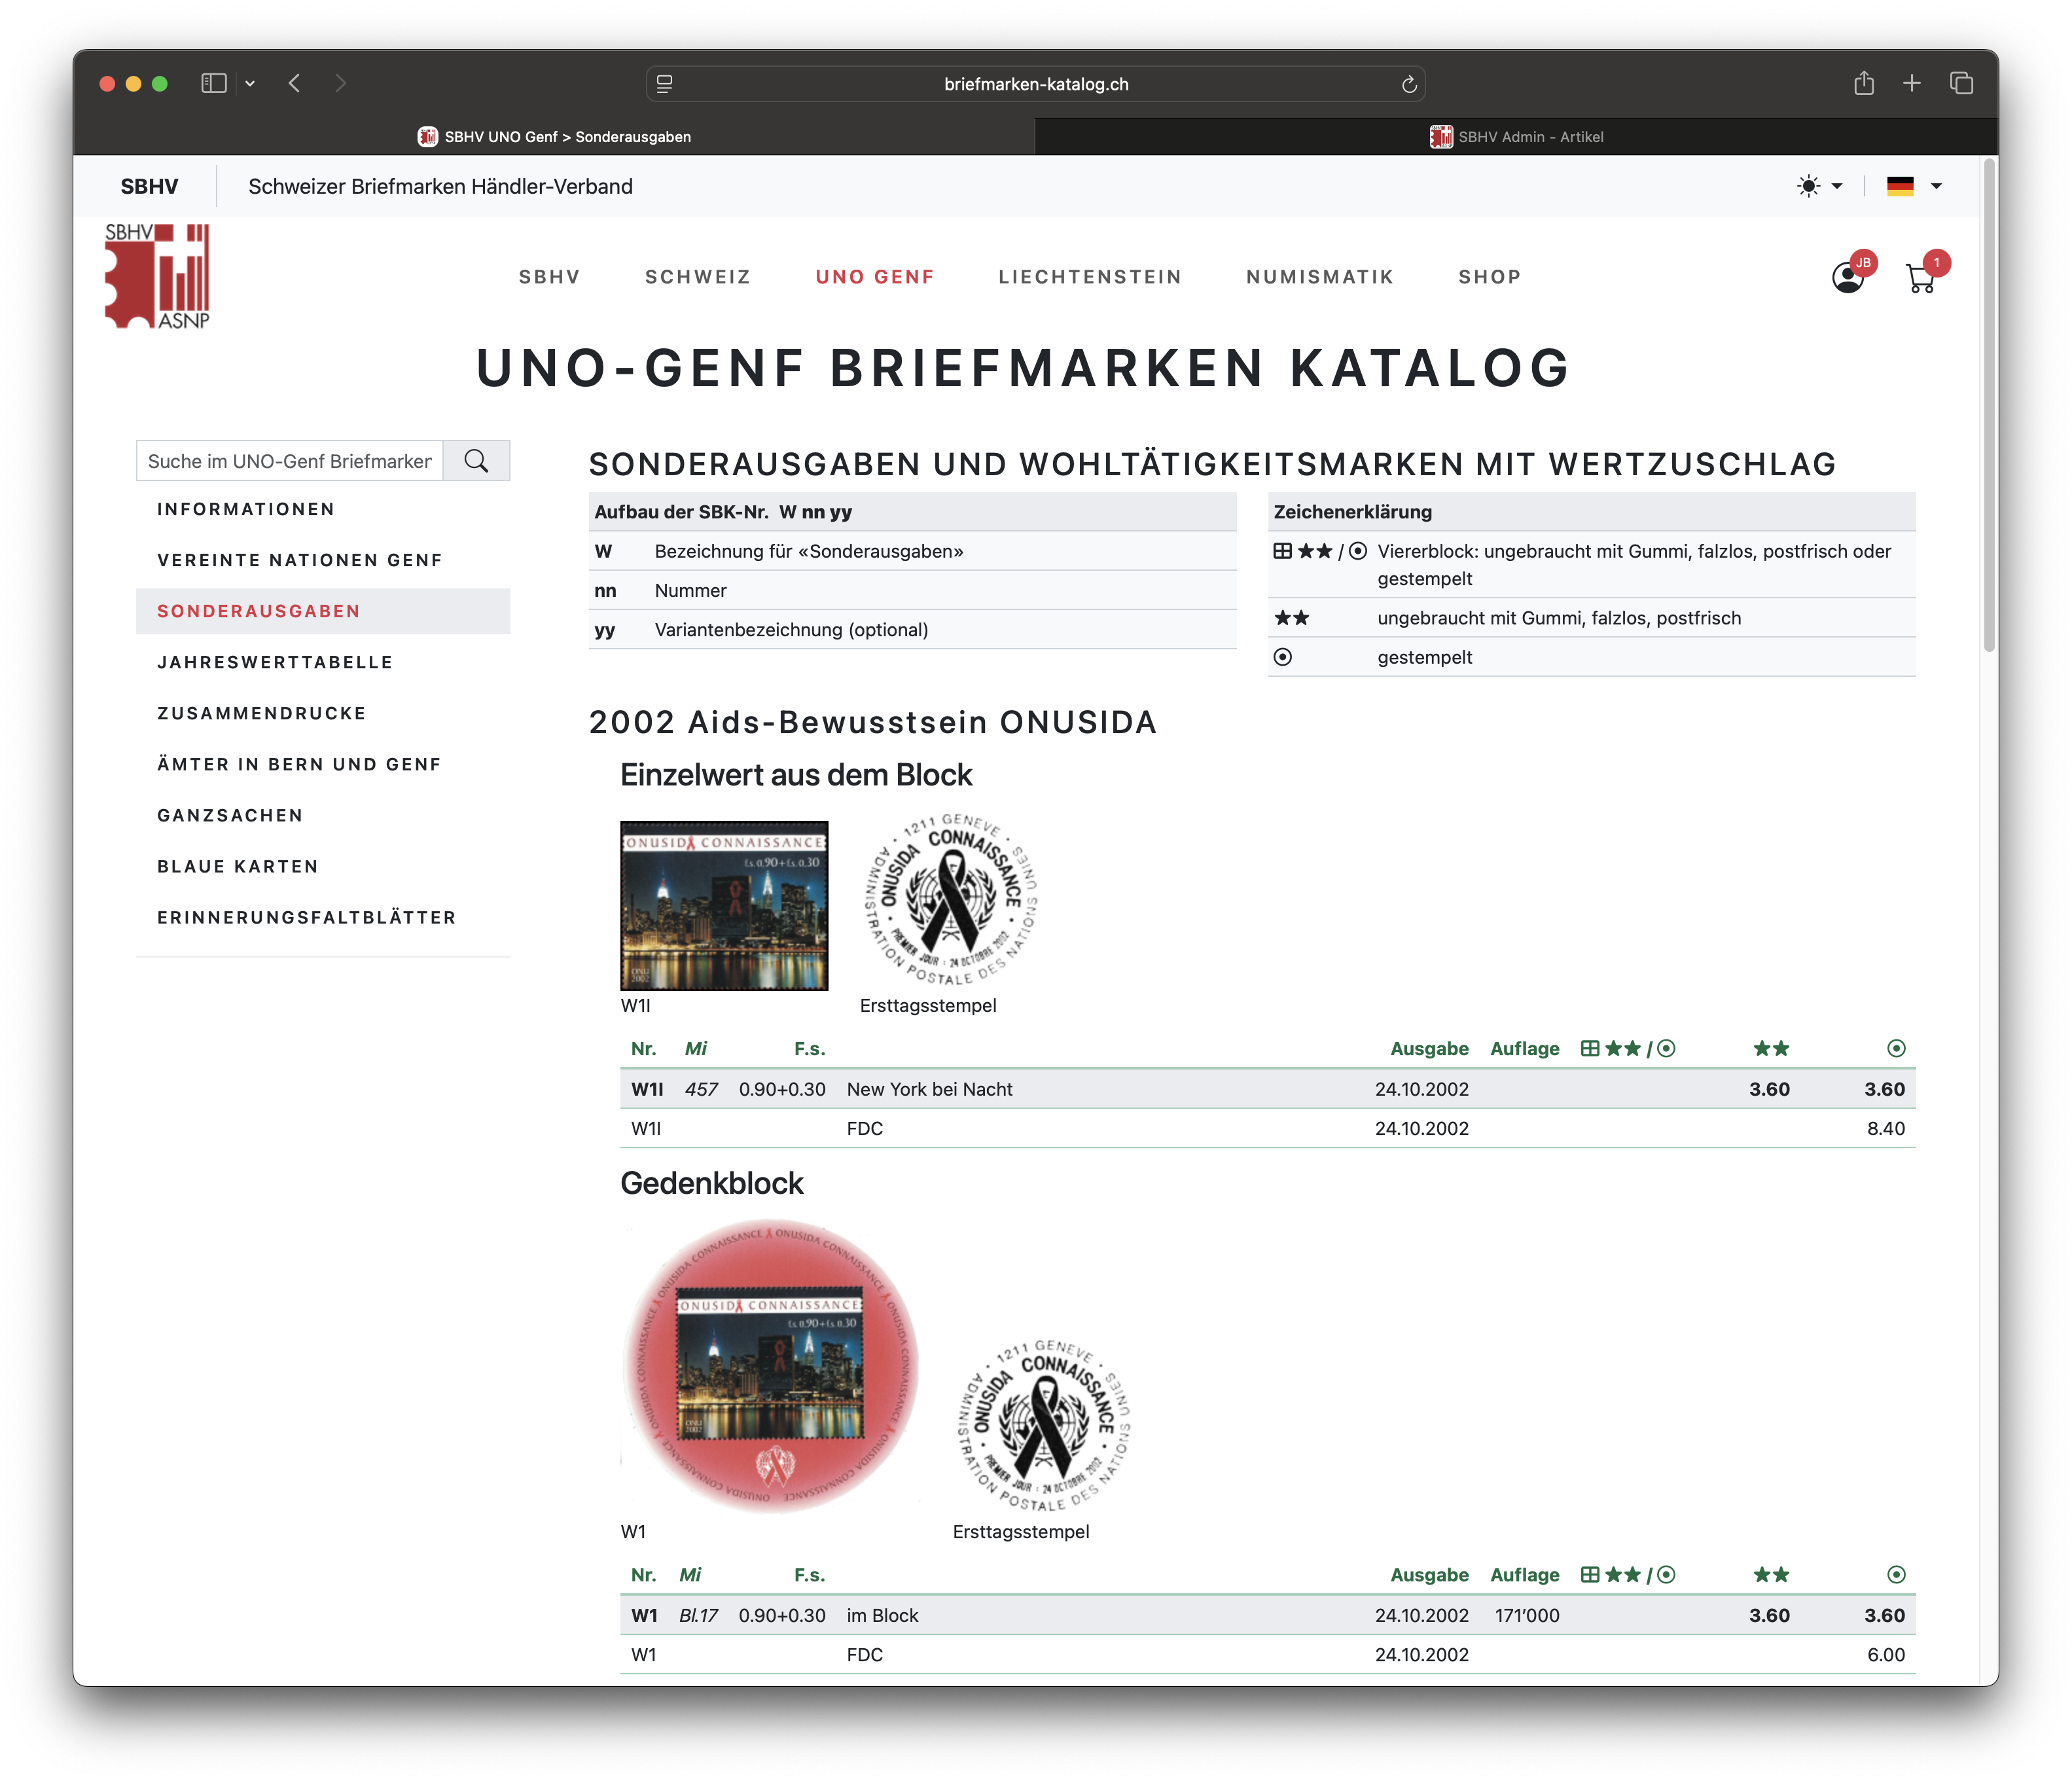This screenshot has height=1783, width=2072.
Task: Switch to SBHV UNO Genf Sonderausgaben tab
Action: click(x=554, y=137)
